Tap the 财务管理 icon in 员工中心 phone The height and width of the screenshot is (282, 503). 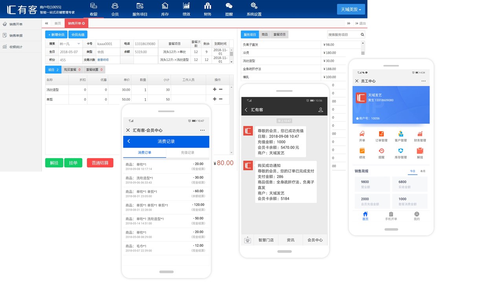pos(420,134)
